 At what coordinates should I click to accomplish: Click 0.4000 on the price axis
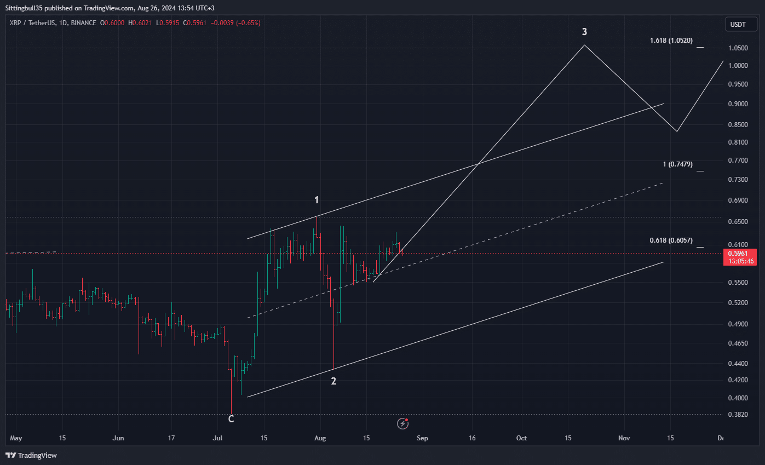[x=738, y=398]
